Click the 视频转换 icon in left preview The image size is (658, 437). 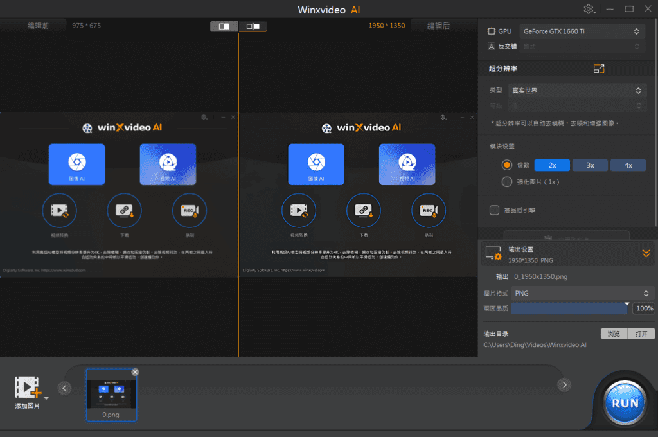[x=59, y=210]
